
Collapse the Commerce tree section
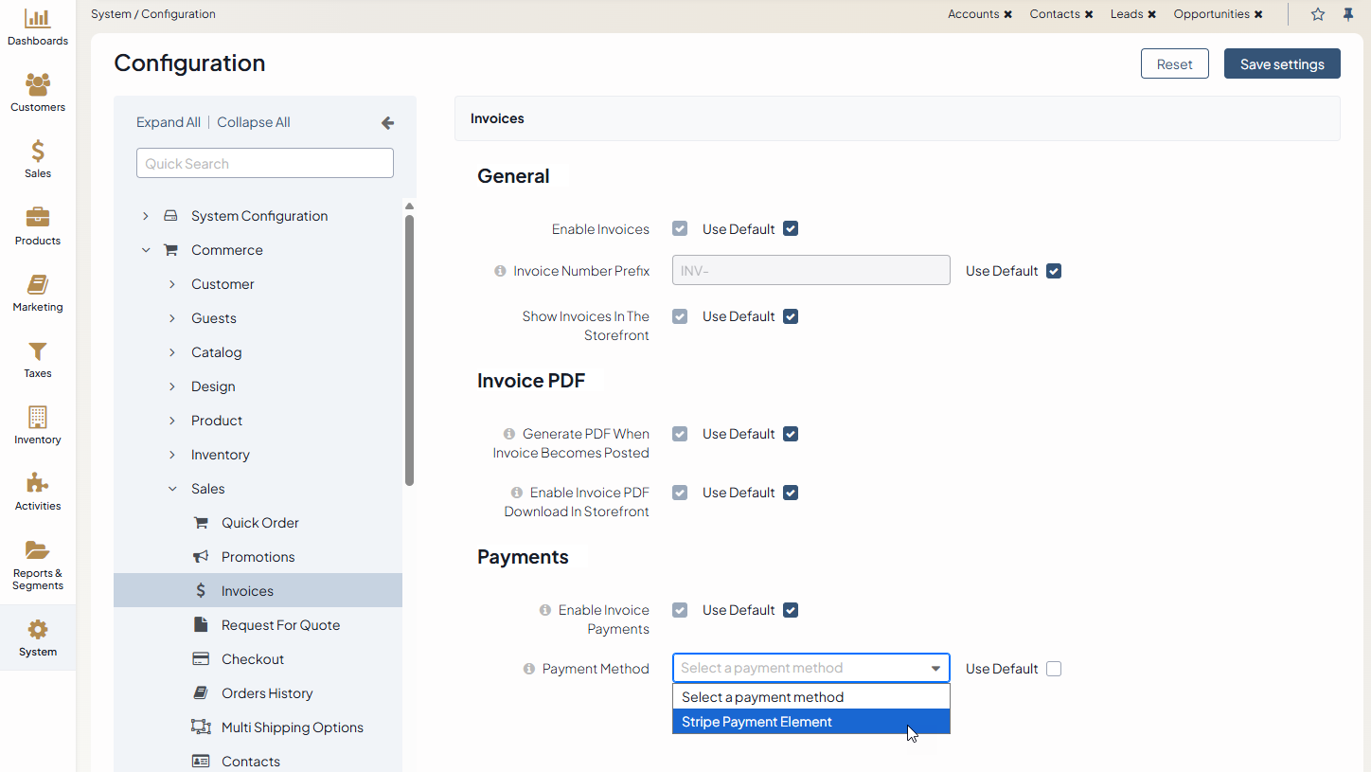click(146, 250)
